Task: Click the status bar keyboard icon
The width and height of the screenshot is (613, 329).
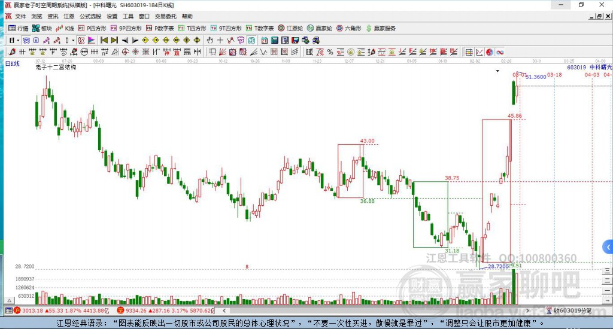Action: (x=8, y=310)
